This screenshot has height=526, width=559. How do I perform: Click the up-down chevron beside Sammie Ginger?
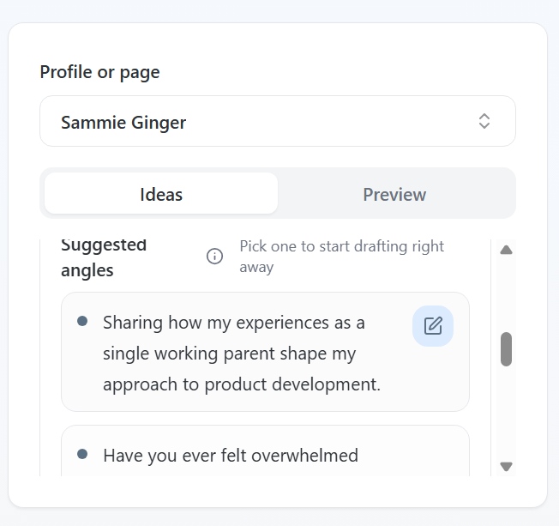(x=484, y=121)
